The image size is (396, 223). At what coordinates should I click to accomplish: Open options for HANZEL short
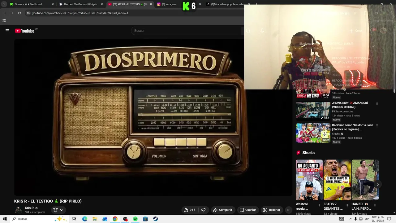375,206
